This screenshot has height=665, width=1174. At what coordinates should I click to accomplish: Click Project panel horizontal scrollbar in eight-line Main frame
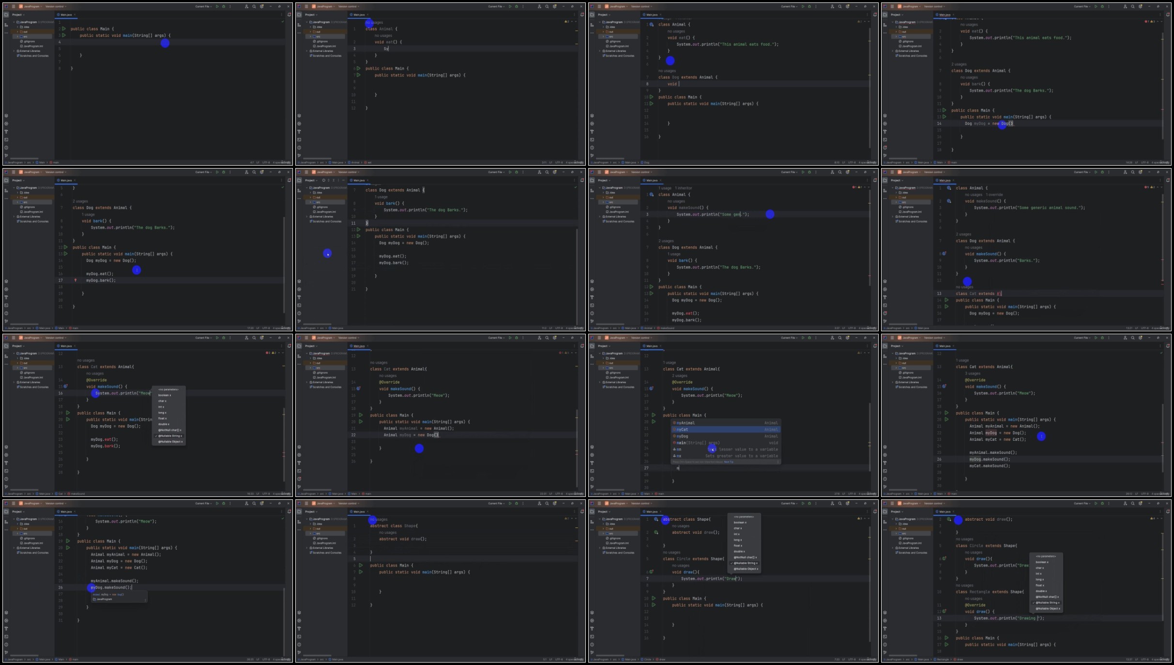tap(24, 158)
